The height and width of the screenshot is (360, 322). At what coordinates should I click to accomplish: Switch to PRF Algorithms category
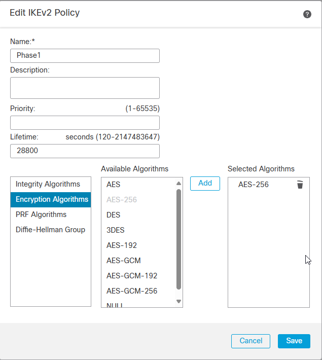click(x=41, y=214)
